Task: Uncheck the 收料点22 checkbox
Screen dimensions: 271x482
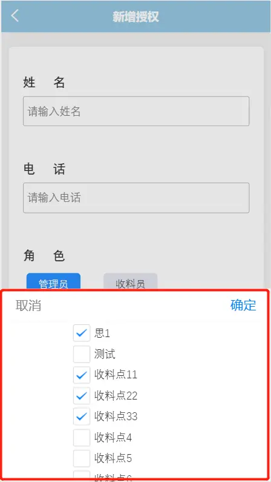Action: pyautogui.click(x=82, y=396)
